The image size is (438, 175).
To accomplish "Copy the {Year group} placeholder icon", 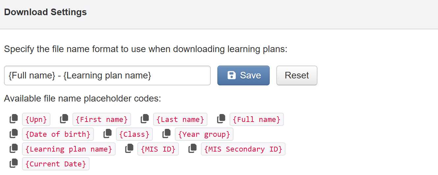I will [166, 133].
